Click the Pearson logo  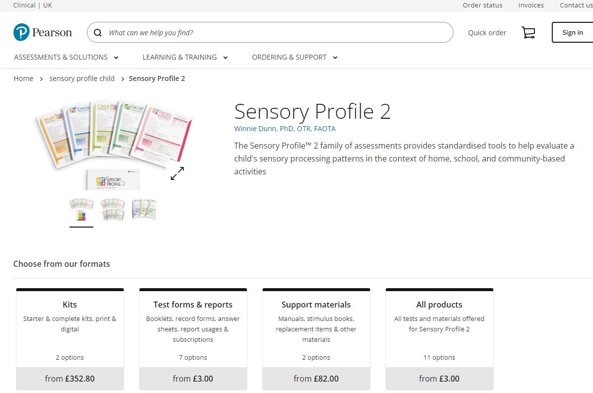coord(43,32)
